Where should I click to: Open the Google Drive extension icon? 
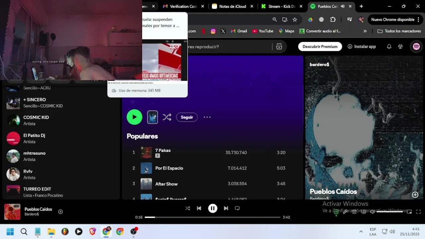[x=310, y=20]
